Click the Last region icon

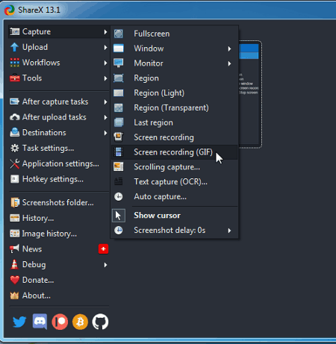tap(119, 122)
